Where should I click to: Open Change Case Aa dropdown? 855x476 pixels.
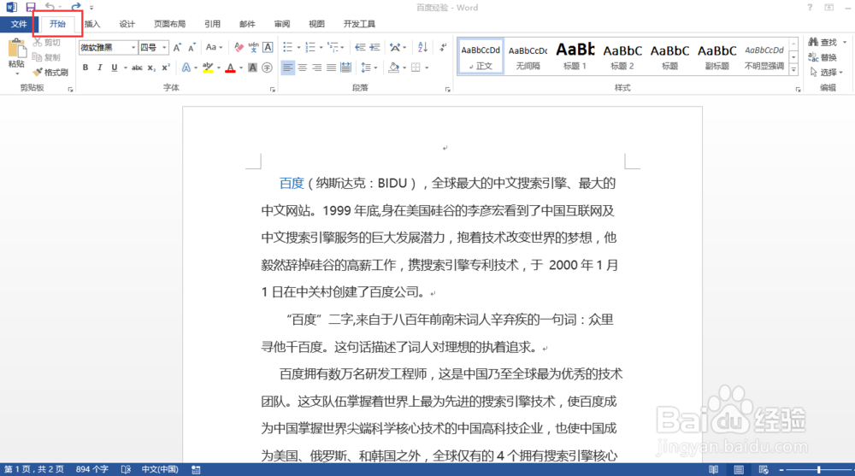click(214, 48)
